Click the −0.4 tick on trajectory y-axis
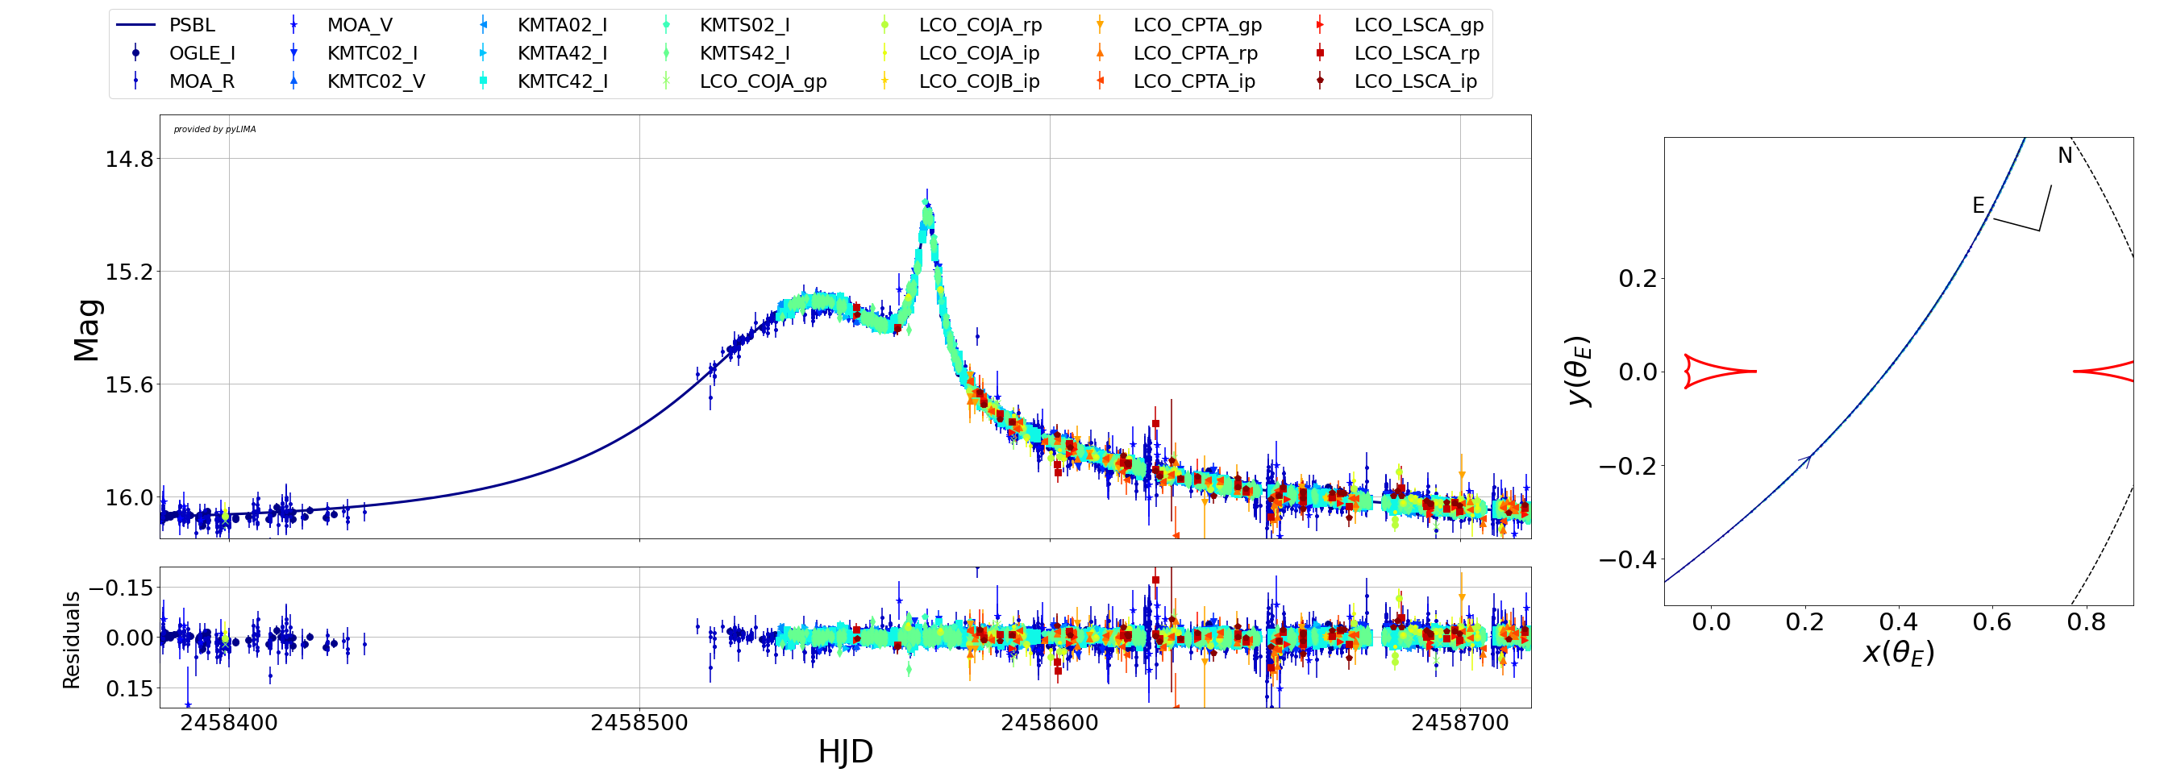This screenshot has height=781, width=2160. [x=1629, y=559]
